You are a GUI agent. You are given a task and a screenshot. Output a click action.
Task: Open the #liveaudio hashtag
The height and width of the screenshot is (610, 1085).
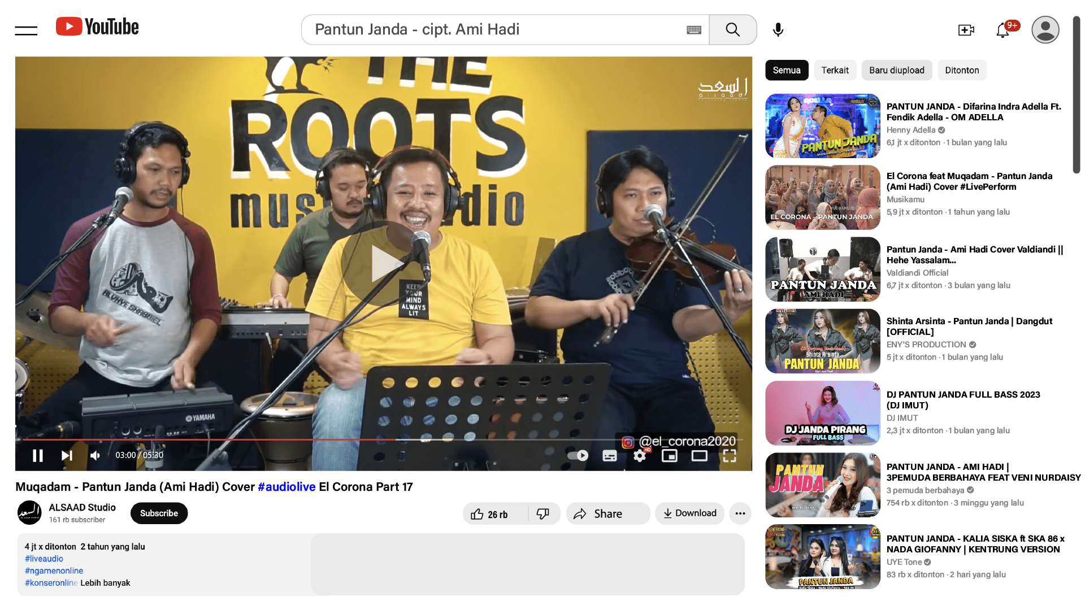[x=44, y=559]
